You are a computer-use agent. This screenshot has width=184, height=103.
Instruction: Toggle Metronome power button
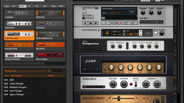[175, 29]
